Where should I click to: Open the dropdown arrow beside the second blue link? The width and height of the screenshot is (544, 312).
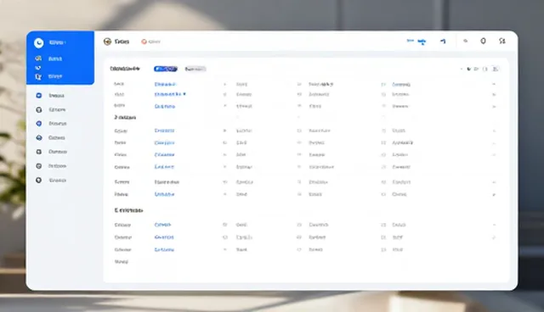tap(184, 94)
